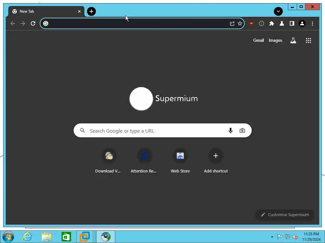Viewport: 325px width, 243px height.
Task: Close the New Tab tab
Action: 79,11
